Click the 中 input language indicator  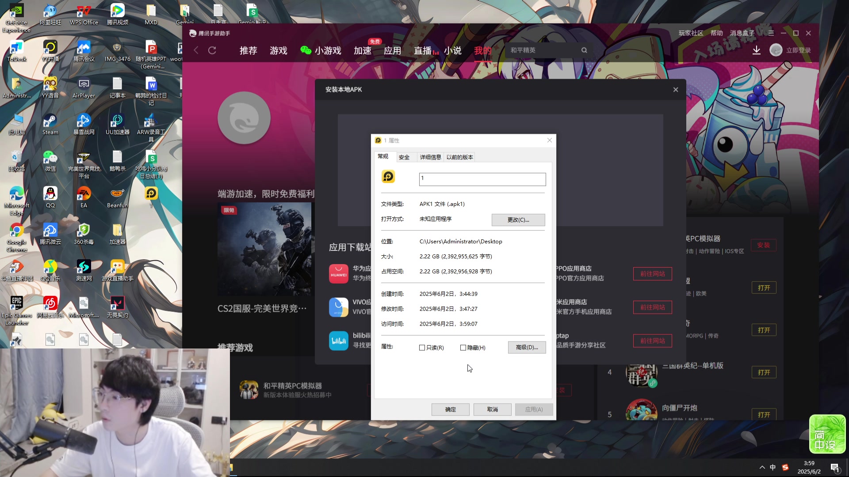click(x=773, y=467)
